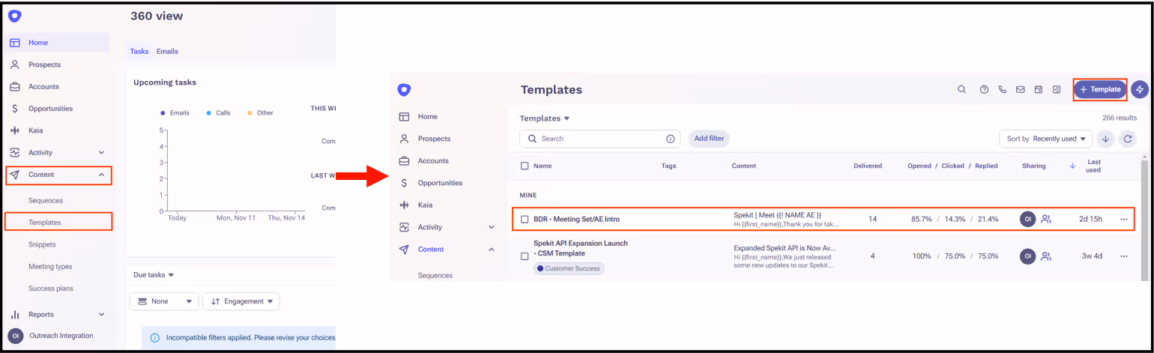Open Snippets in the sidebar
Image resolution: width=1154 pixels, height=353 pixels.
[x=42, y=244]
